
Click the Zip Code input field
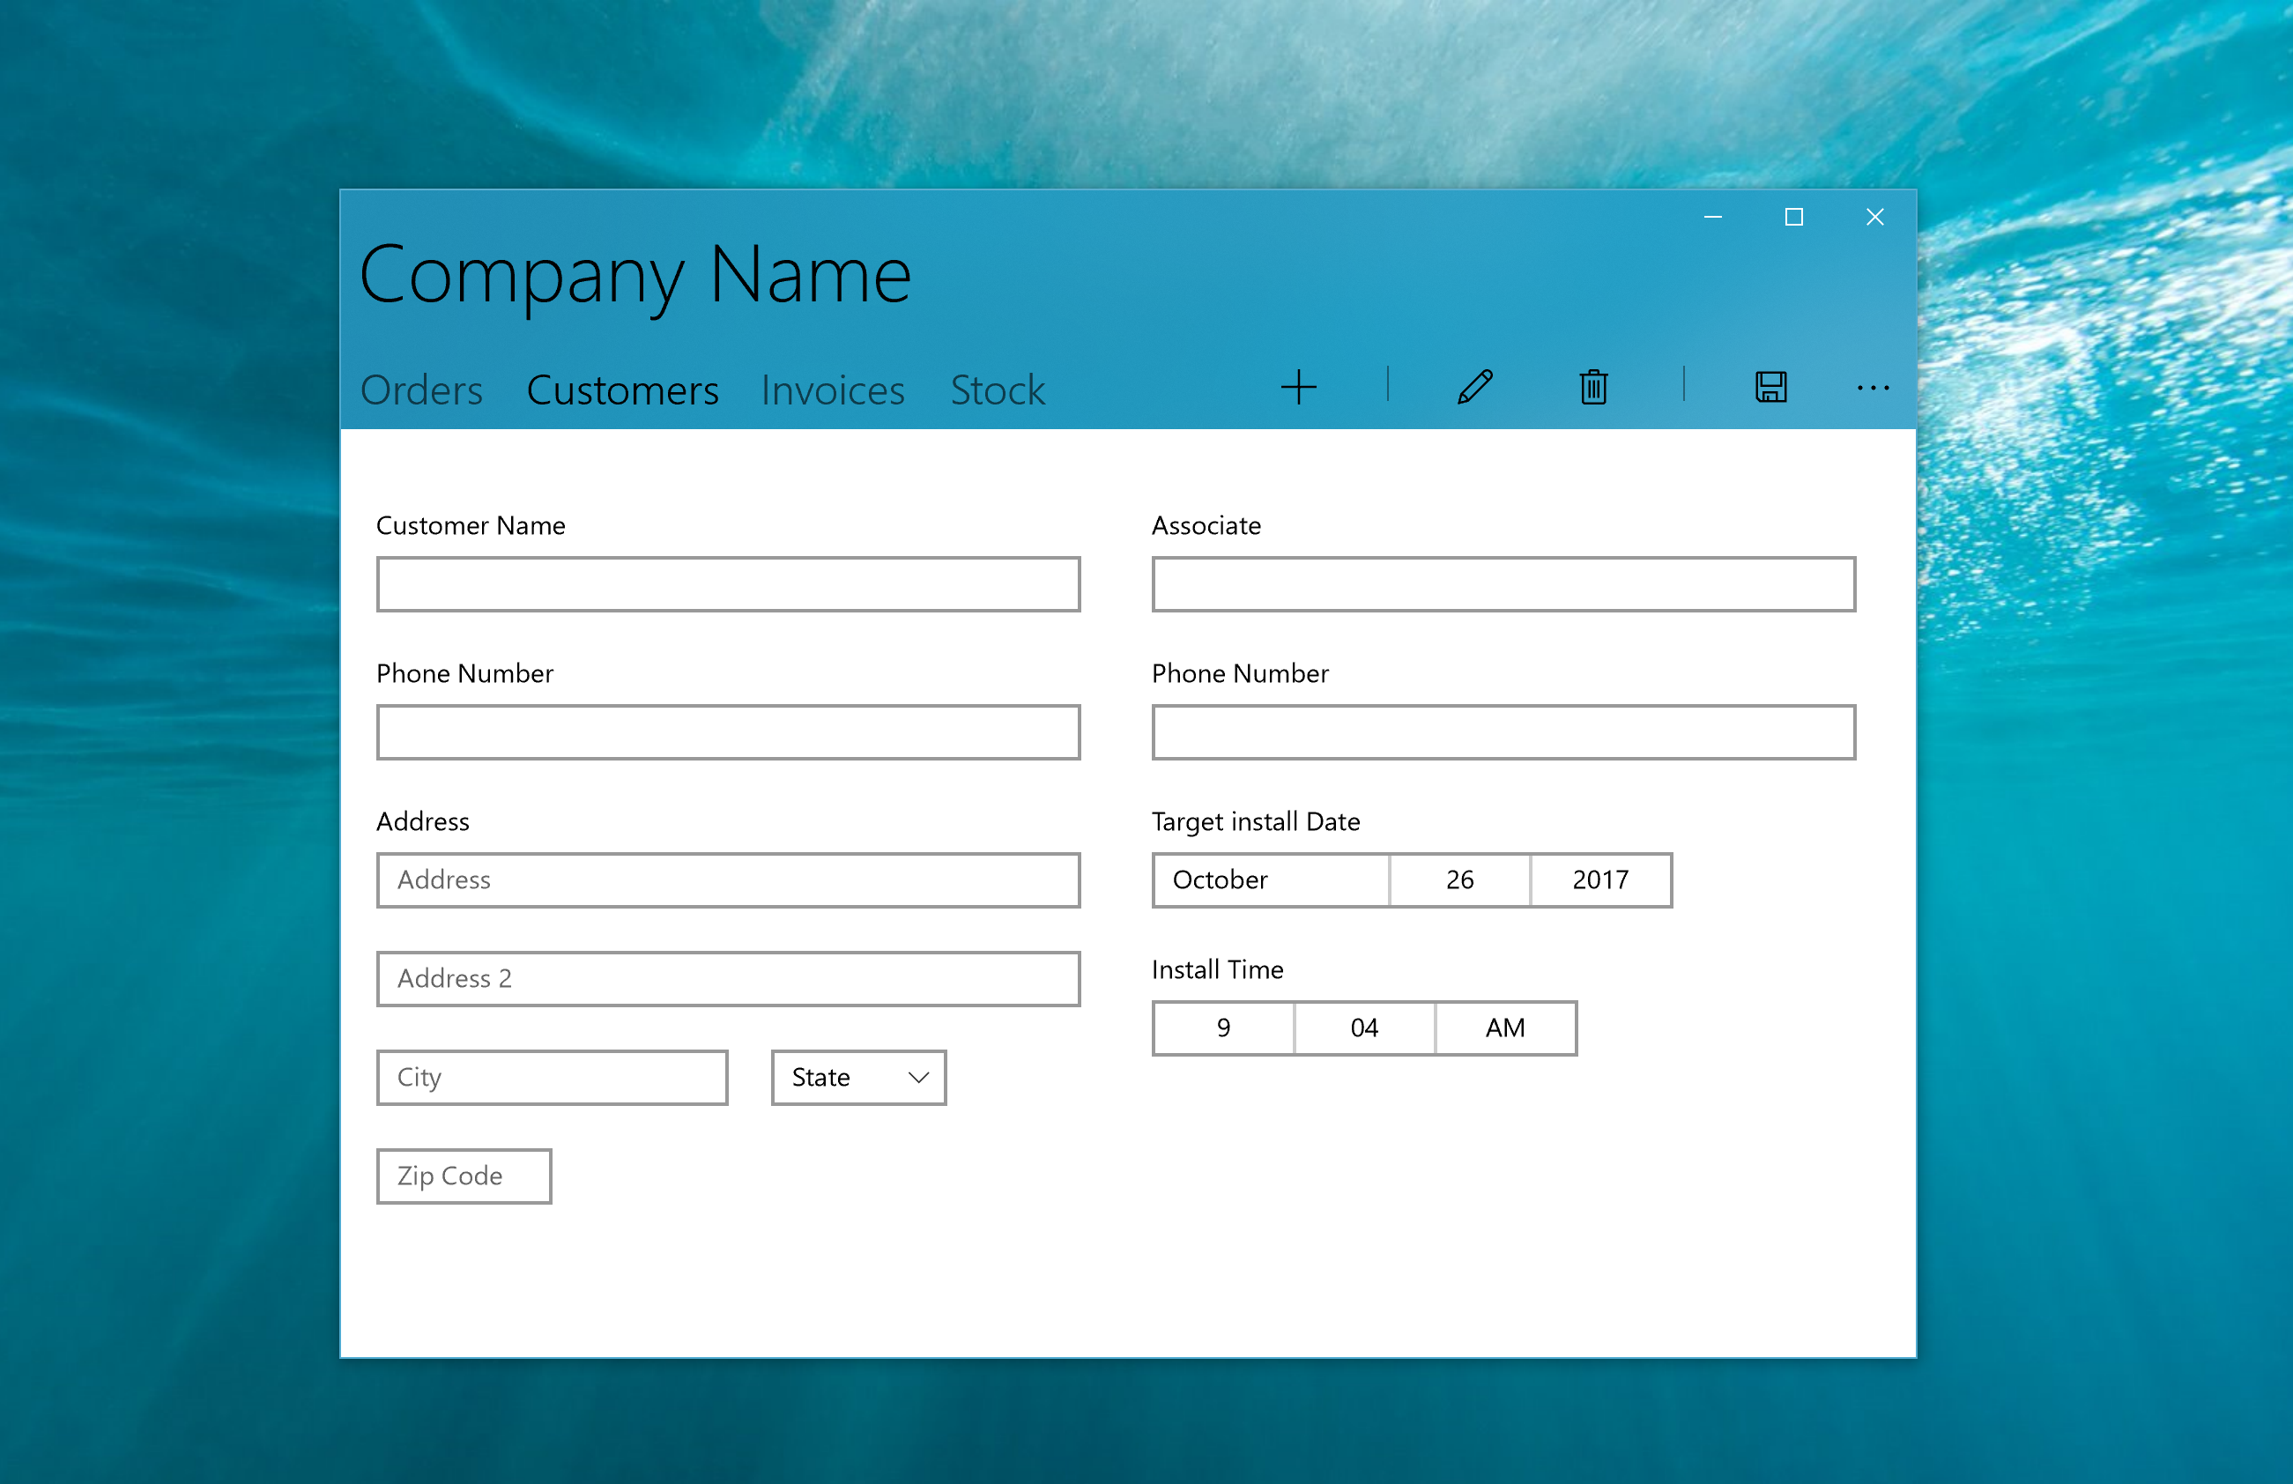tap(463, 1175)
